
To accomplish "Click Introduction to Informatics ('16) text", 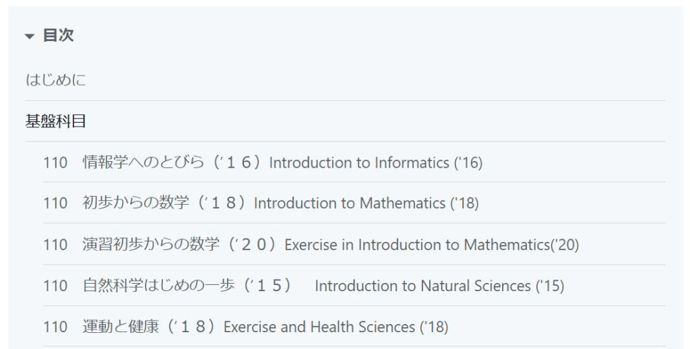I will (x=375, y=162).
